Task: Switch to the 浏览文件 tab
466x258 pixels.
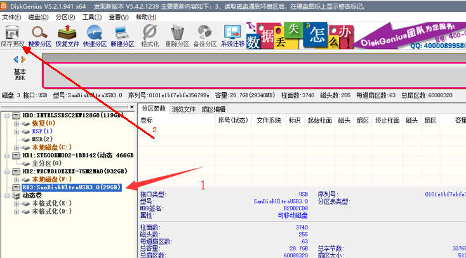Action: [x=183, y=109]
